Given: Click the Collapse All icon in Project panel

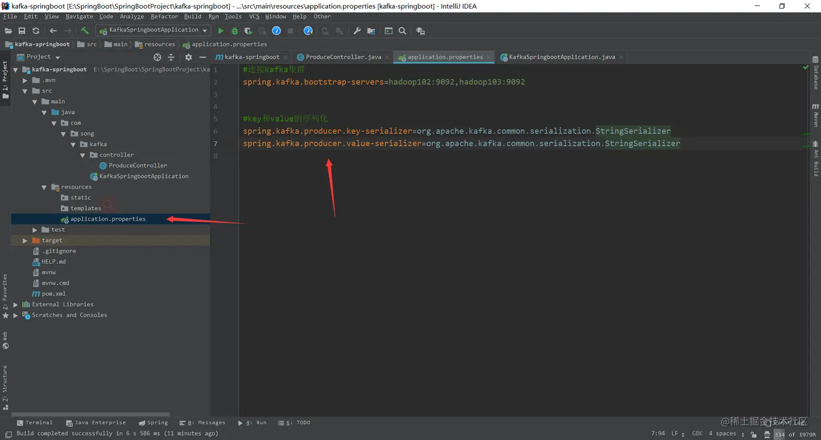Looking at the screenshot, I should point(171,57).
